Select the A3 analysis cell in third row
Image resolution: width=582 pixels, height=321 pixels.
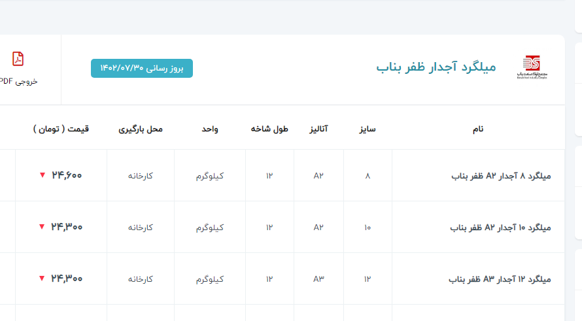pyautogui.click(x=318, y=279)
